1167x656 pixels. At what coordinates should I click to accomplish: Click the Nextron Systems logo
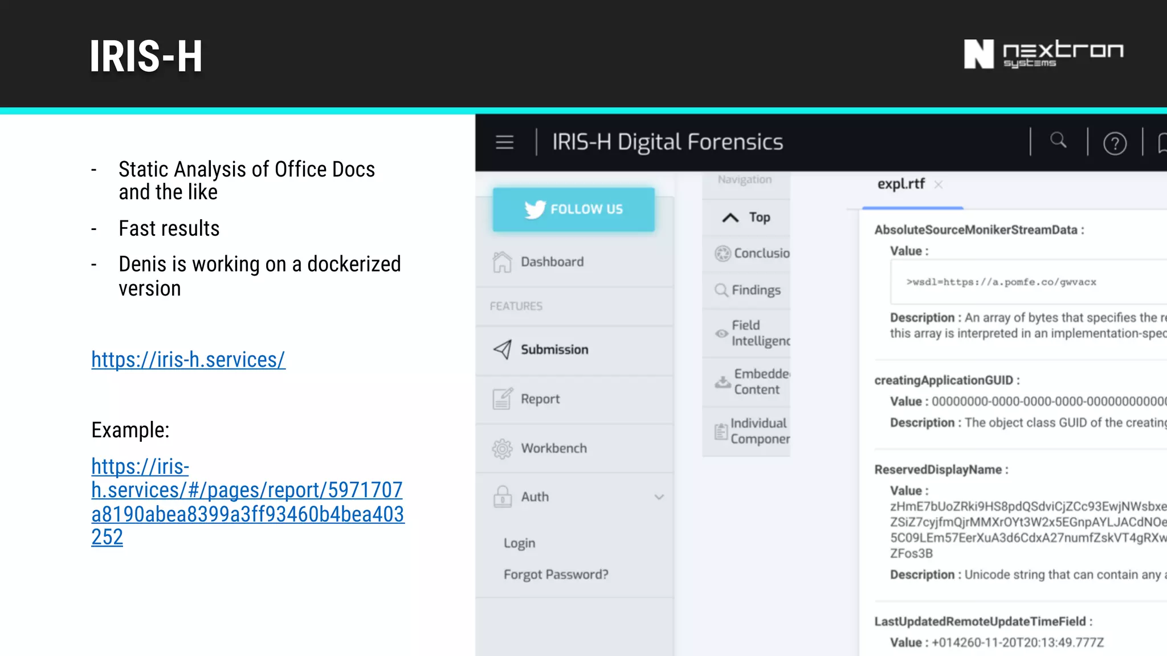click(1043, 54)
